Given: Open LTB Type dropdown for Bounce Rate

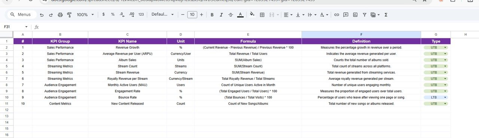Looking at the screenshot, I should (436, 97).
